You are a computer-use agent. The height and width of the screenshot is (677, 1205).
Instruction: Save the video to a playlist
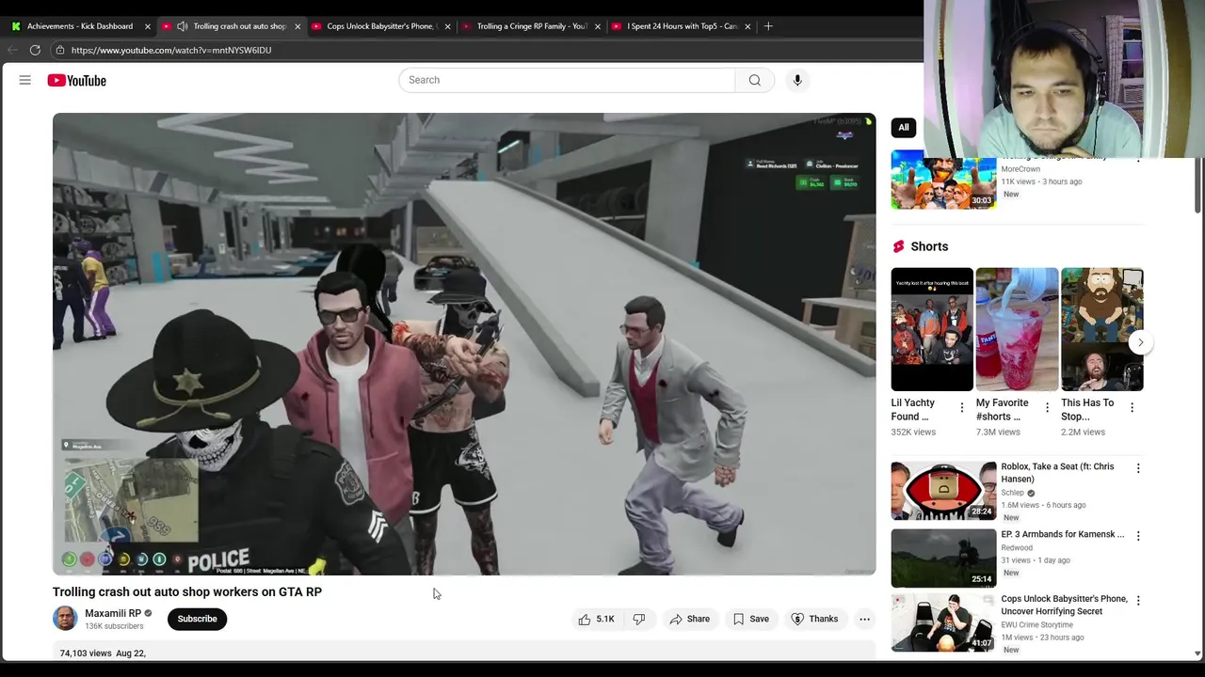point(750,619)
